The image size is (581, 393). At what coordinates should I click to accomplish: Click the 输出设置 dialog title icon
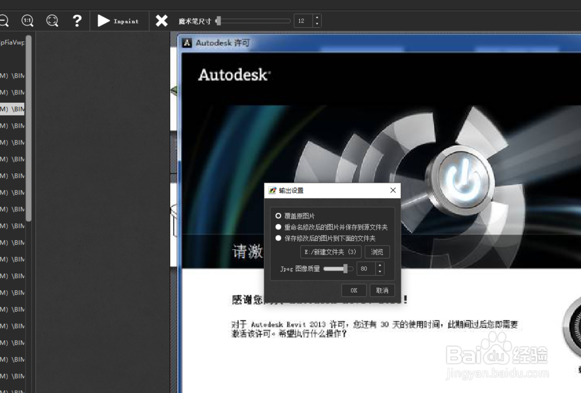pos(272,190)
